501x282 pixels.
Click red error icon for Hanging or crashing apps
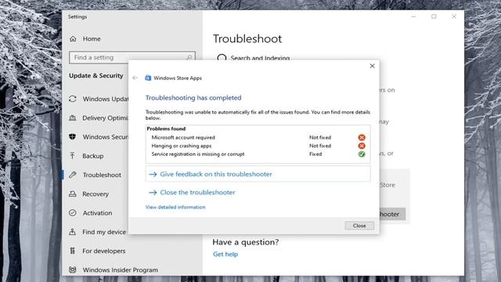tap(362, 146)
